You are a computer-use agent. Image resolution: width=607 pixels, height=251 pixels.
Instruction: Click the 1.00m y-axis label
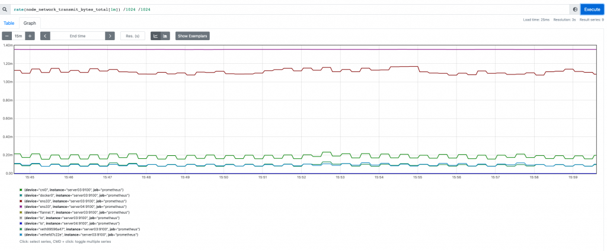(x=8, y=82)
